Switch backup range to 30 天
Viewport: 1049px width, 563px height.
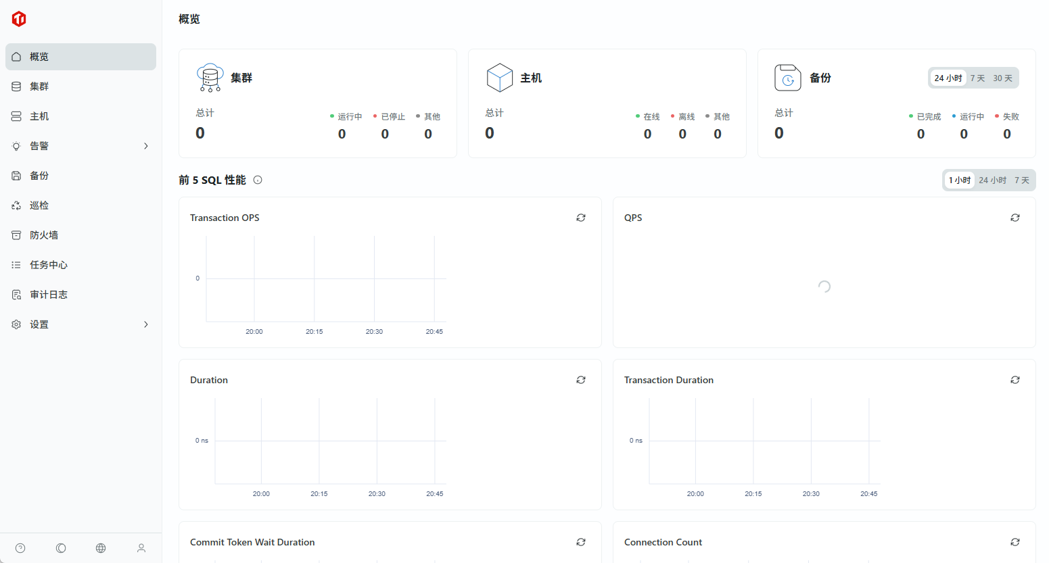1002,78
